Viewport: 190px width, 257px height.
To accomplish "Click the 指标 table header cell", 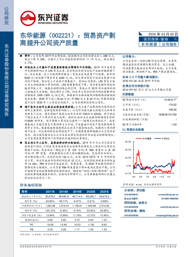I will click(x=25, y=191).
